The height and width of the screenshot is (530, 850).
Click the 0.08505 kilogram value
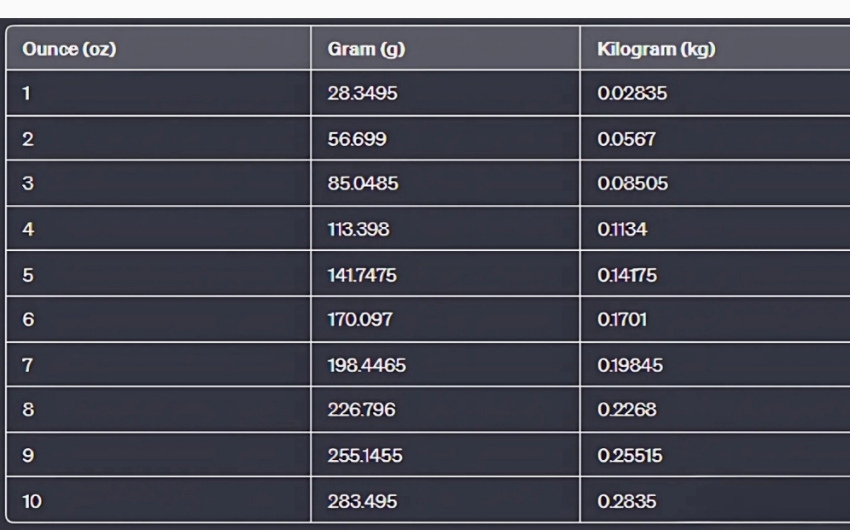[x=632, y=183]
